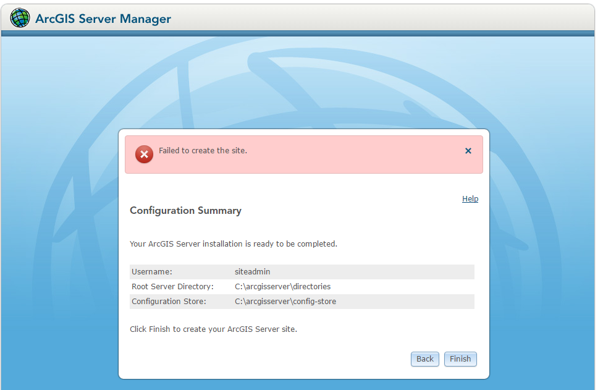Click the Back button

(x=424, y=359)
